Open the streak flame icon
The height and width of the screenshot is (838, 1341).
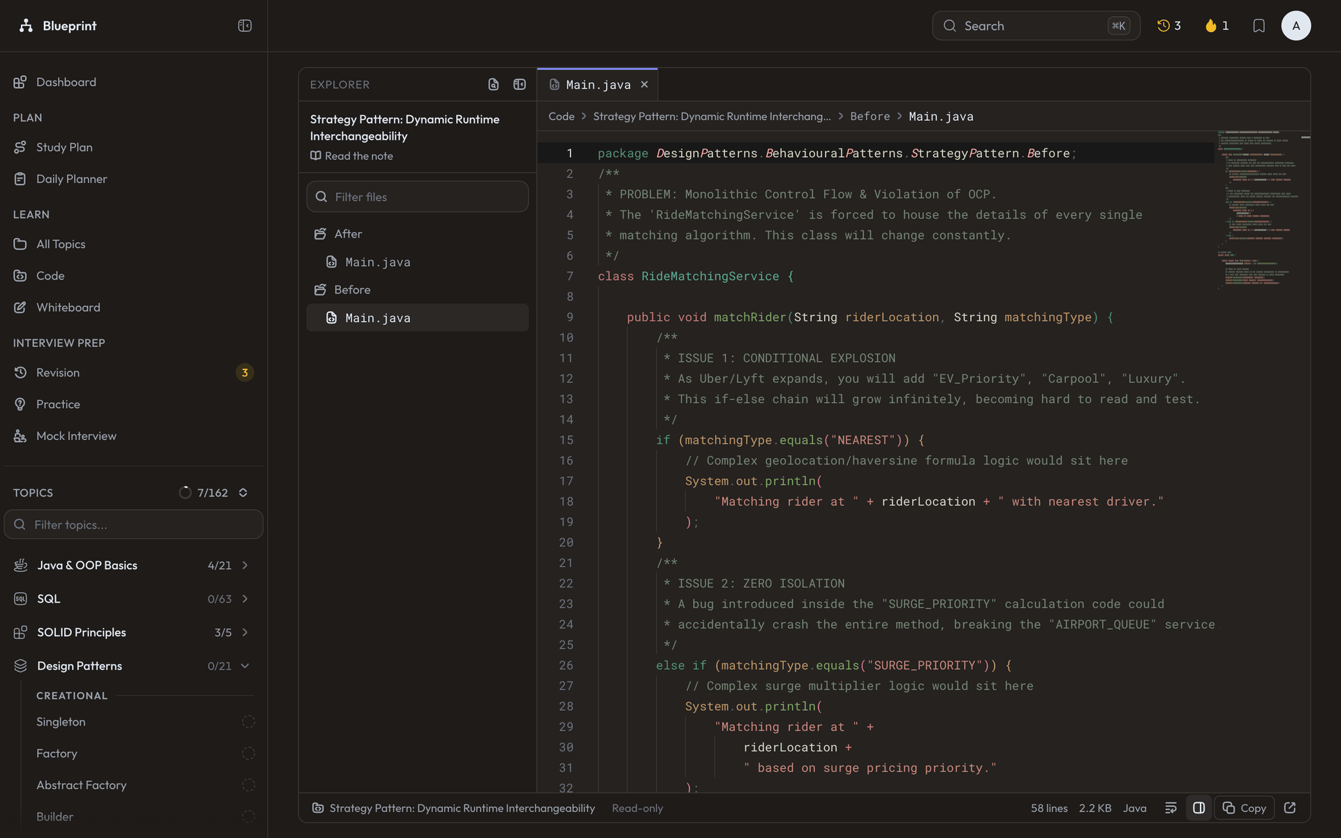click(x=1217, y=26)
